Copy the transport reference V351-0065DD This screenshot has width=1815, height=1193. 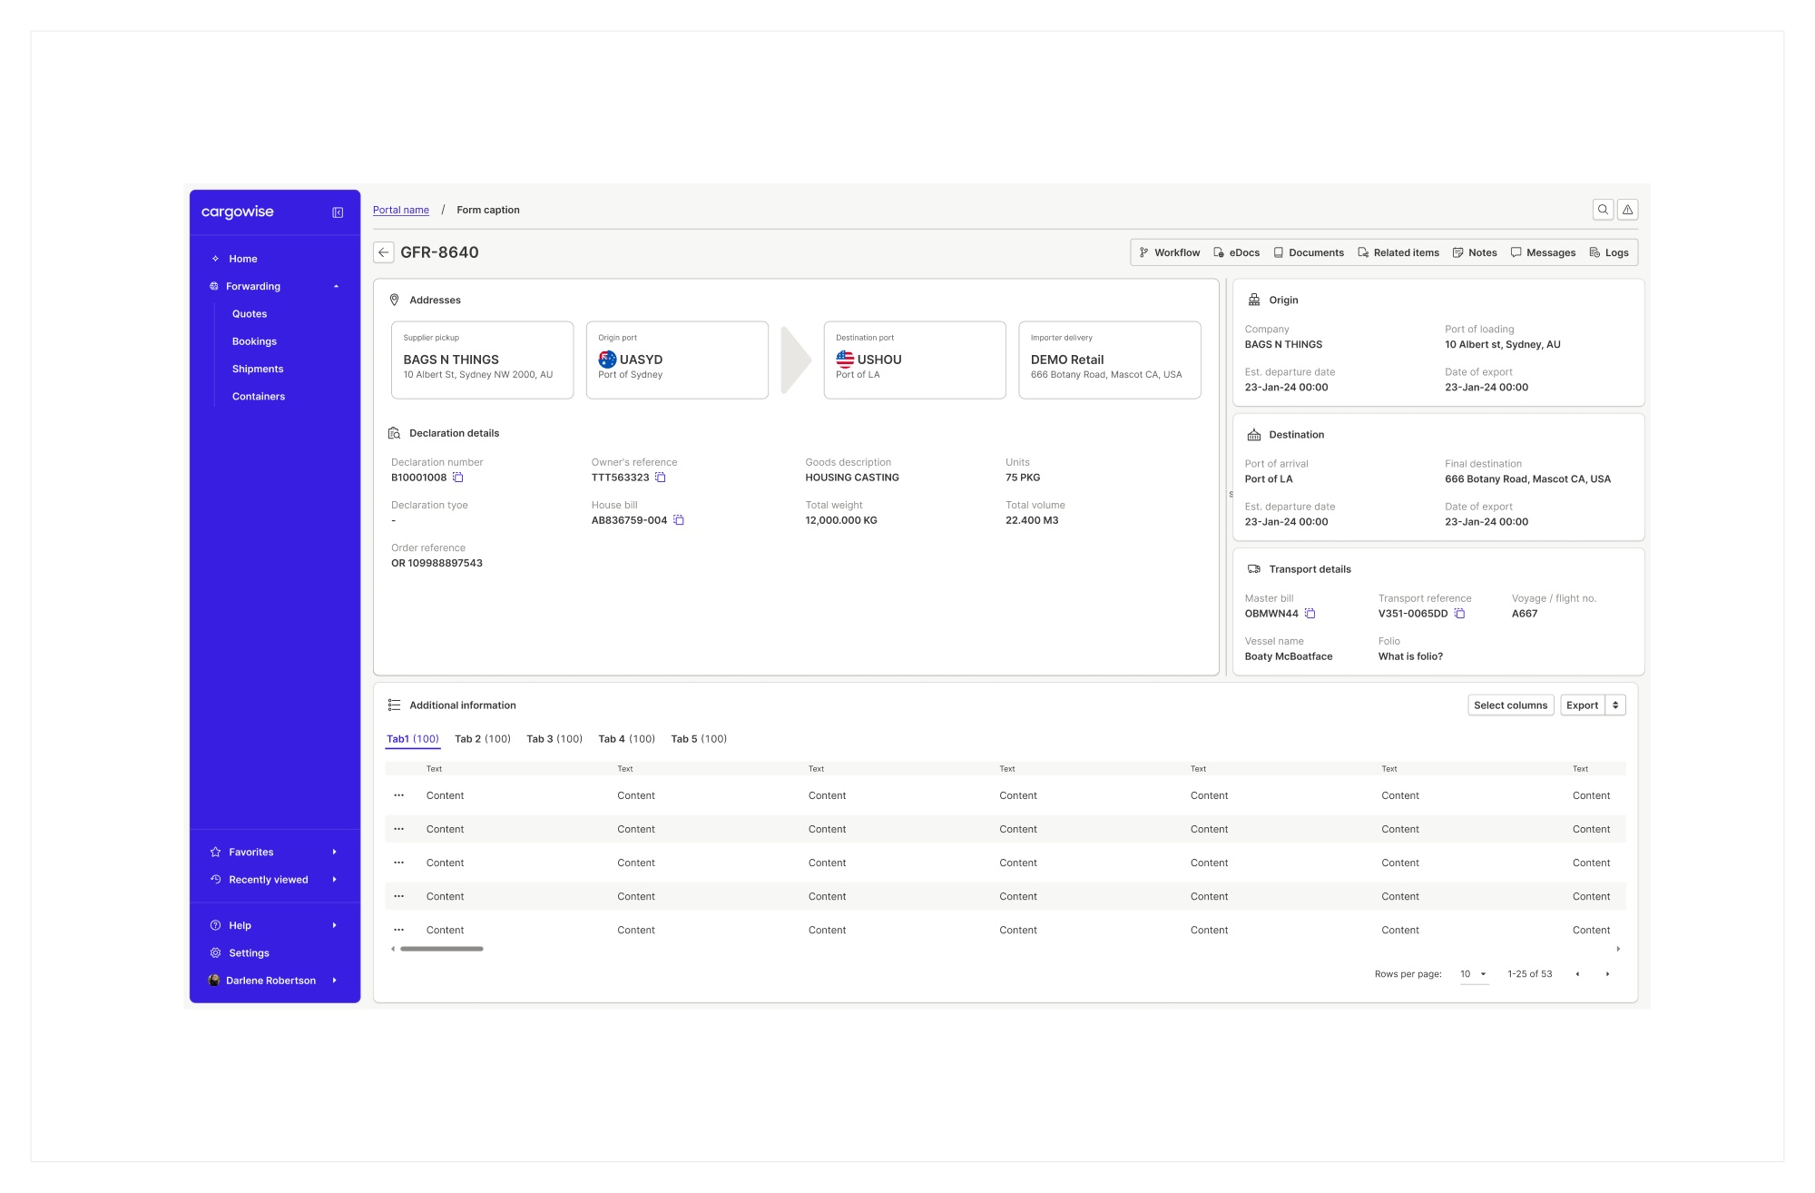click(x=1460, y=614)
